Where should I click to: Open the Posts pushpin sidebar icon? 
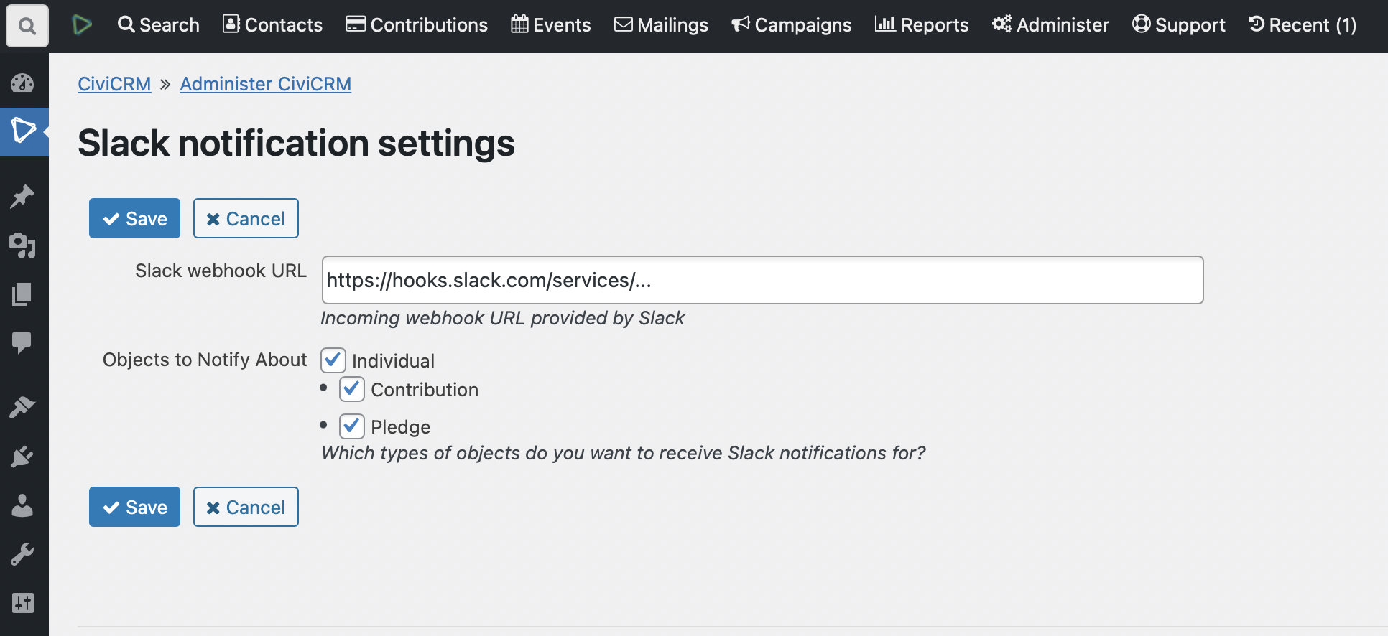[x=22, y=197]
